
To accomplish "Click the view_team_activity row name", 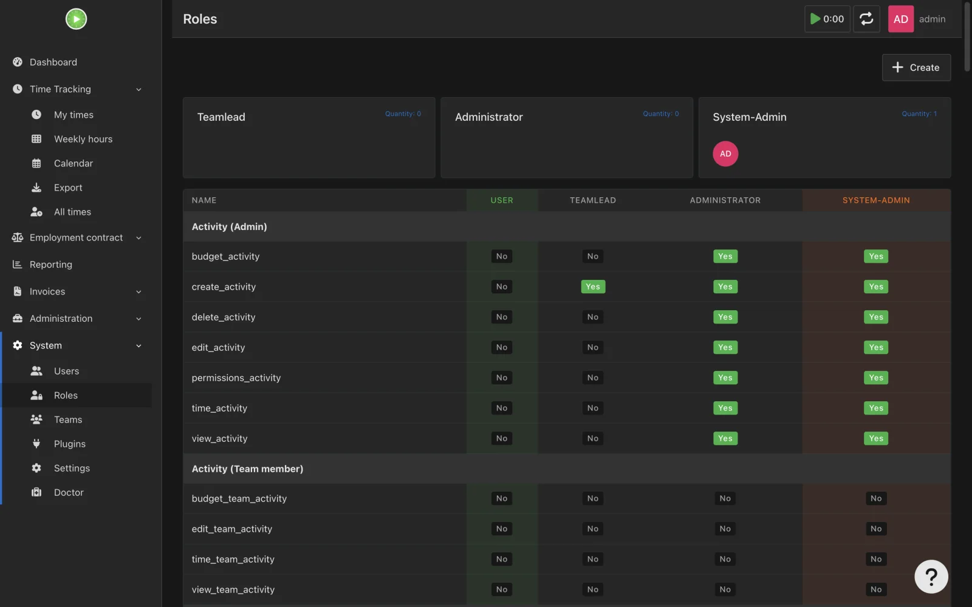I will 233,589.
